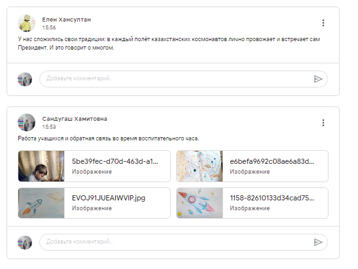Click the author name Сандугаш Хамитовна
This screenshot has width=358, height=269.
point(75,119)
